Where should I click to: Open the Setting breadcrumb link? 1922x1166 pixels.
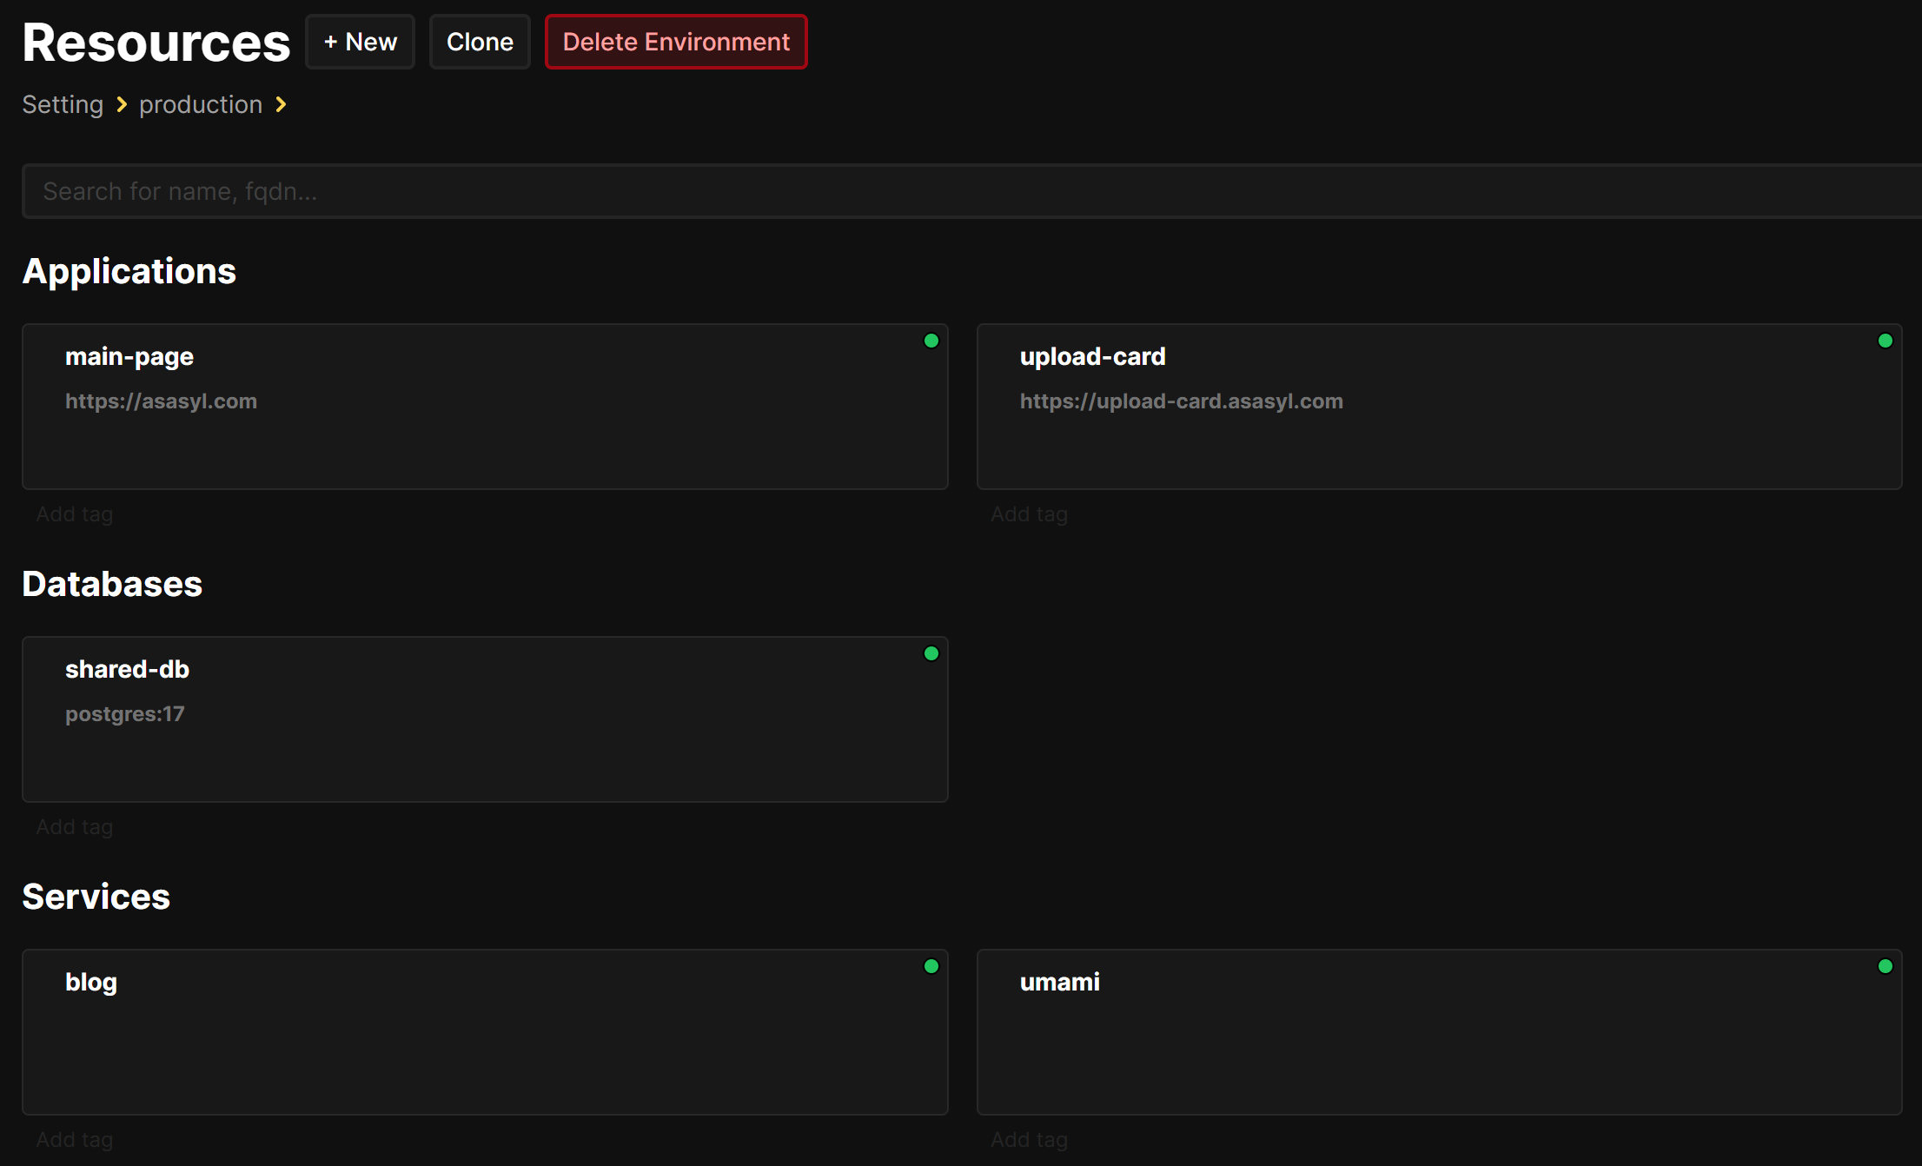63,105
